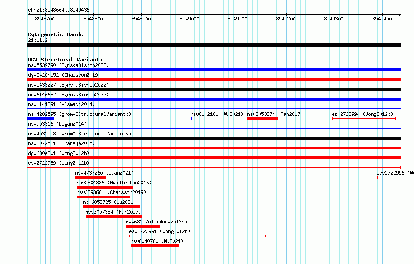Click the wide black nsv5433227 bar
The width and height of the screenshot is (414, 264).
coord(214,89)
